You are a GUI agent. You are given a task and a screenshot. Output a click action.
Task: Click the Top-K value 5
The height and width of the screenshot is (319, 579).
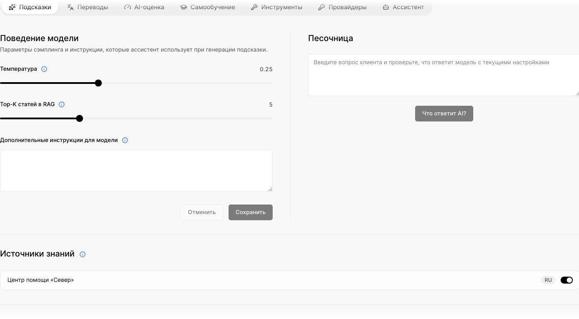coord(271,105)
